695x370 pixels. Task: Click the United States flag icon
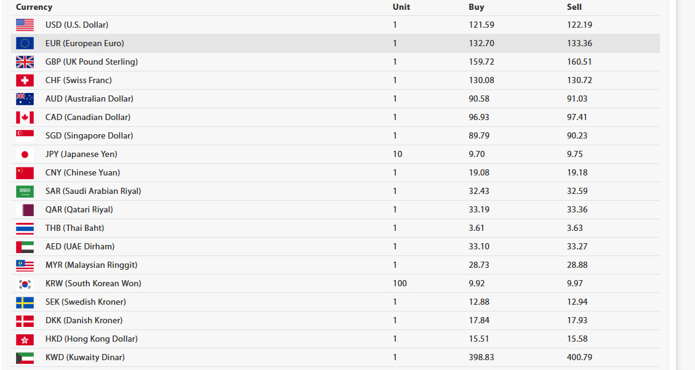[25, 25]
